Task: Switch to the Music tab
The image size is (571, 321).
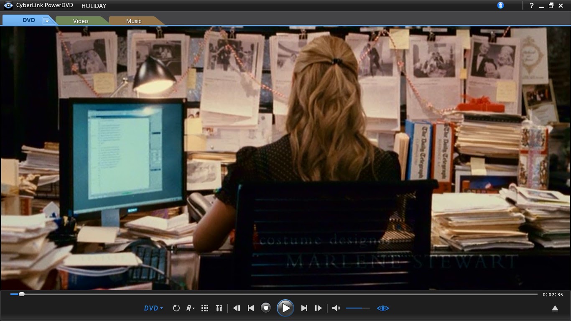Action: [134, 21]
